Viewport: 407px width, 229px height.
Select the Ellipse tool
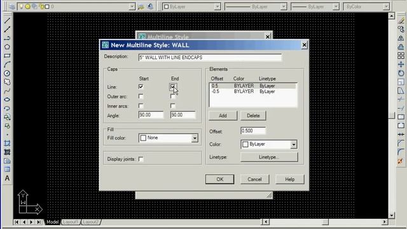[x=7, y=100]
